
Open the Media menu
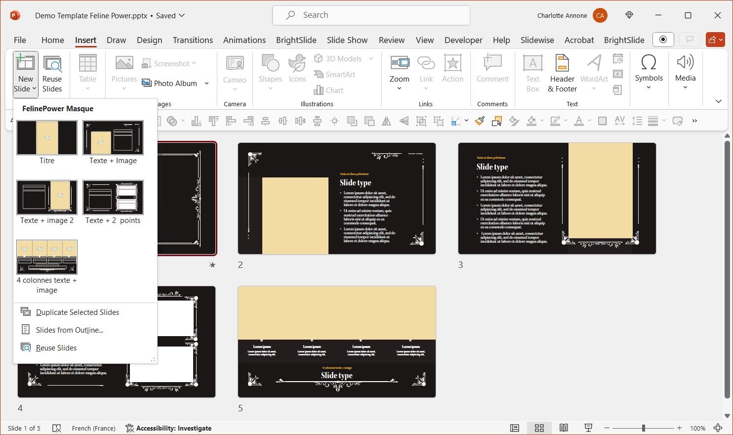click(x=685, y=72)
